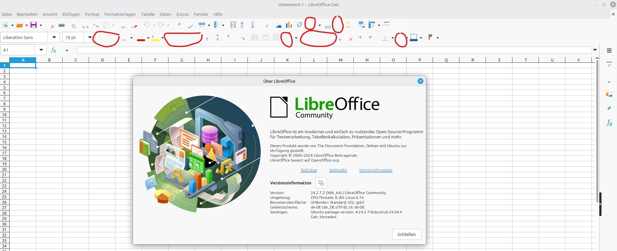This screenshot has height=251, width=617.
Task: Open recent documents arrow beside Open icon
Action: pyautogui.click(x=26, y=25)
